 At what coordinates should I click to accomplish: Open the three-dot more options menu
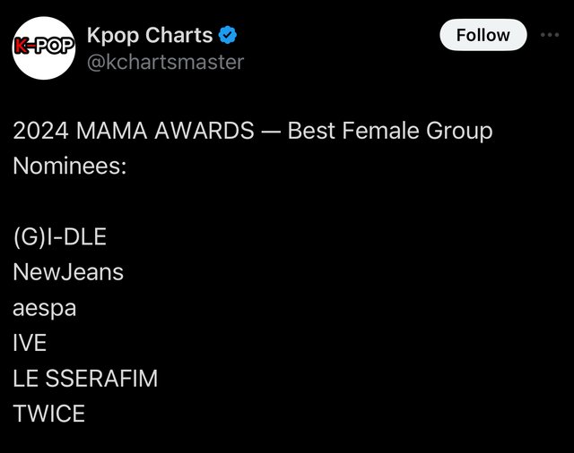(x=550, y=35)
